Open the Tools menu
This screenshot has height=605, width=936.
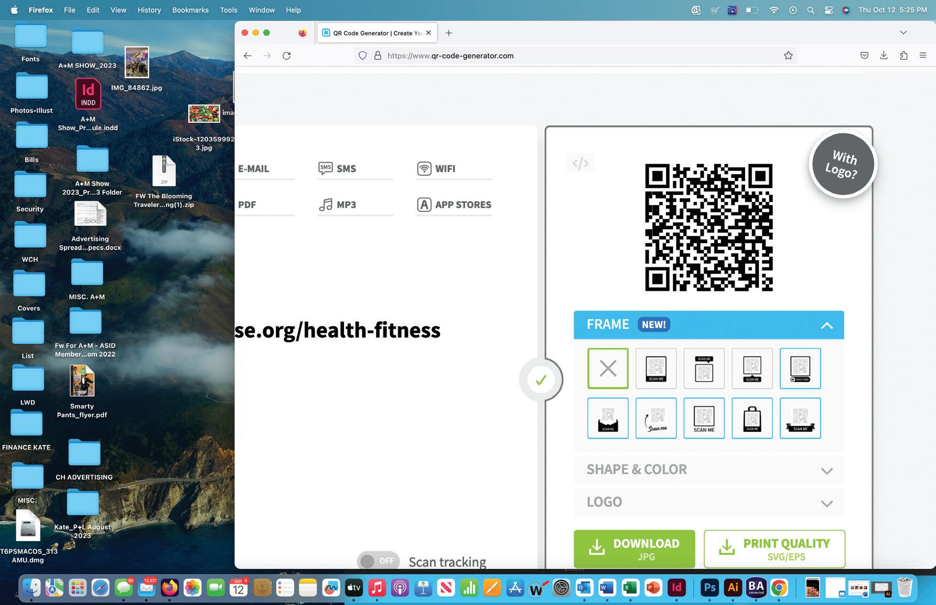click(x=229, y=10)
